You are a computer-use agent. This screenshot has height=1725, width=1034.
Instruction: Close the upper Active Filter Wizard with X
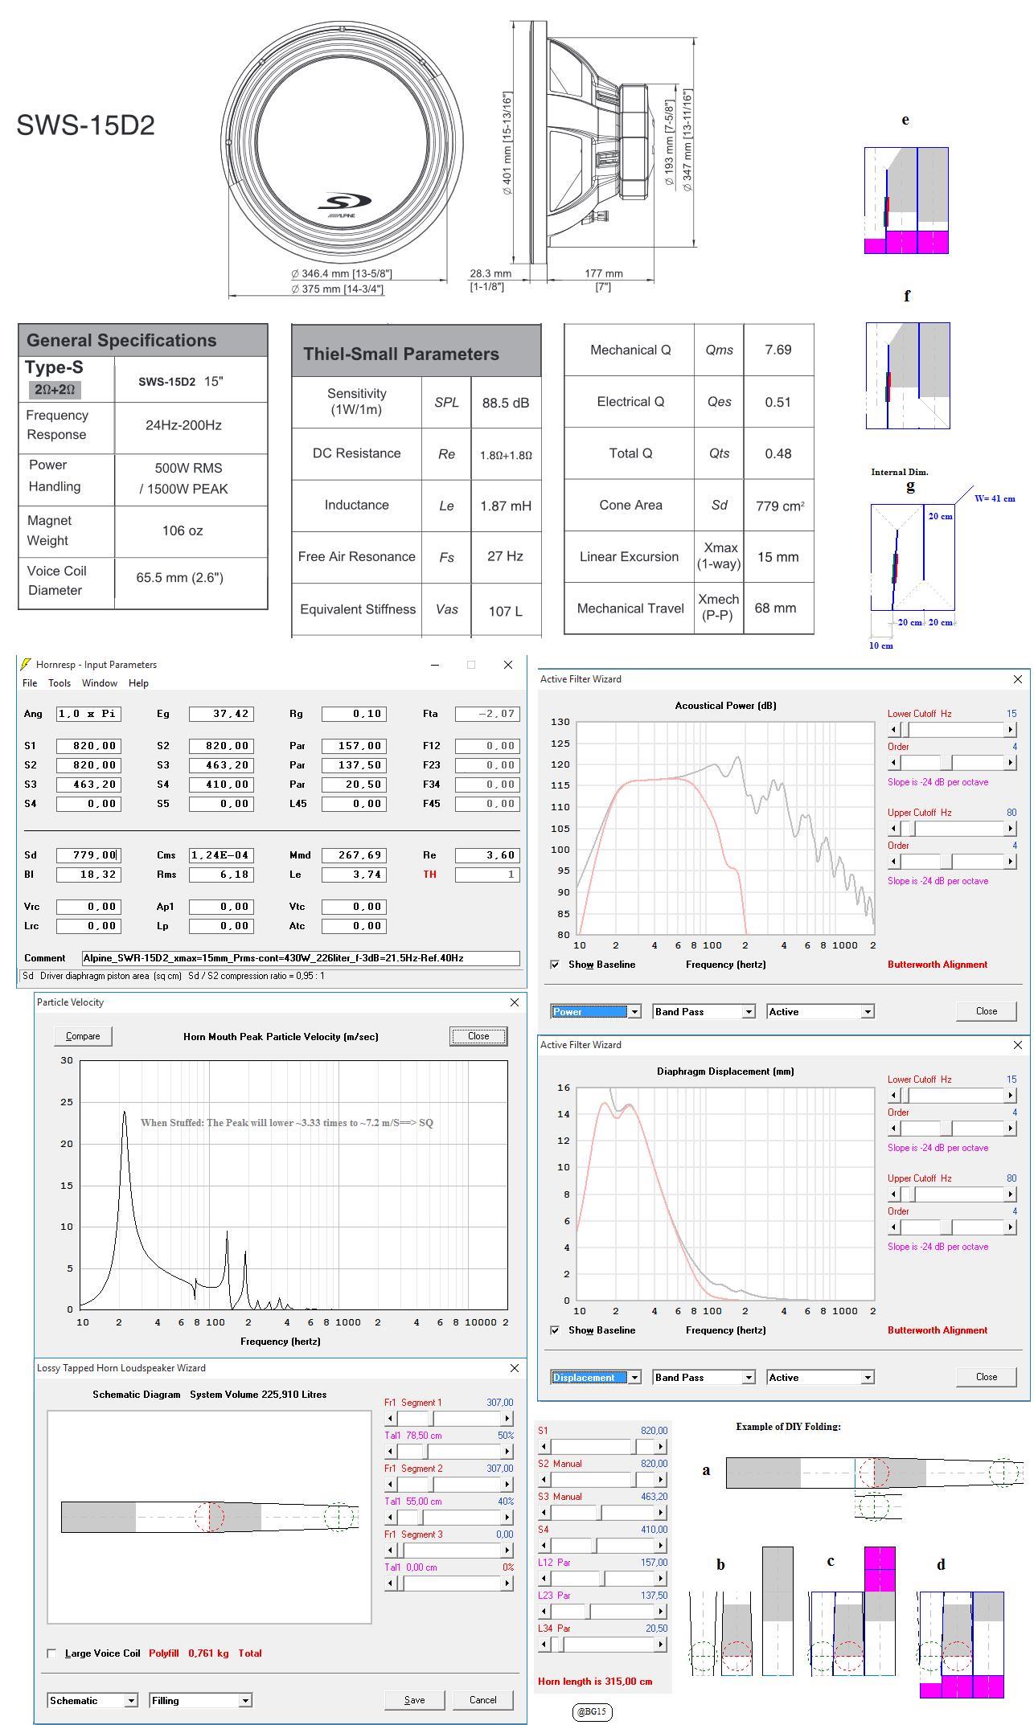pyautogui.click(x=1018, y=679)
